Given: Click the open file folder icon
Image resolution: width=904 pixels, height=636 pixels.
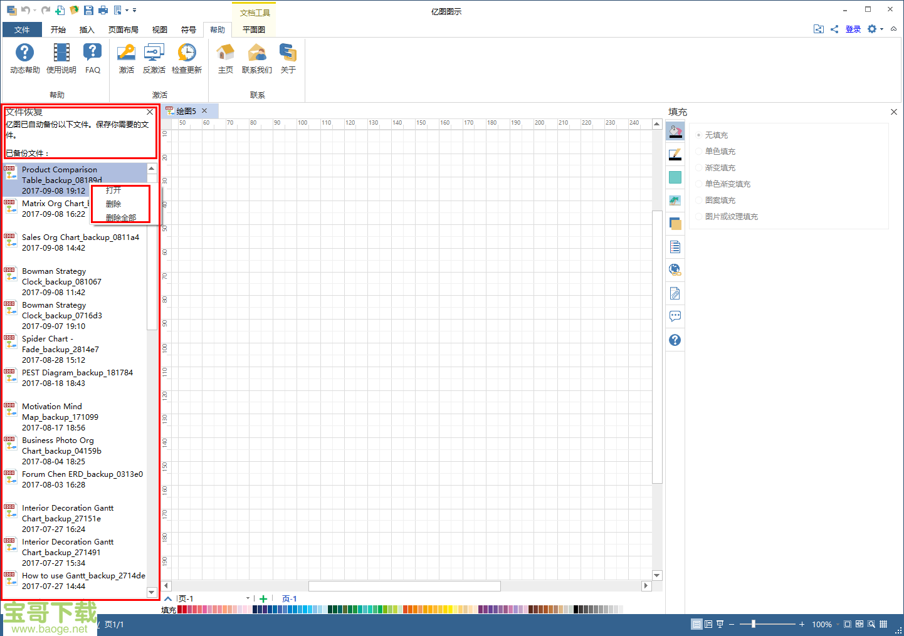Looking at the screenshot, I should pos(74,10).
